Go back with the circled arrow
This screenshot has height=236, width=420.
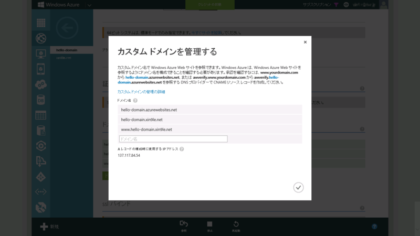tap(67, 28)
